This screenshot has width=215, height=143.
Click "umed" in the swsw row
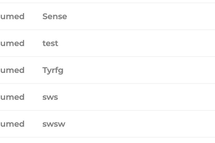pyautogui.click(x=12, y=124)
